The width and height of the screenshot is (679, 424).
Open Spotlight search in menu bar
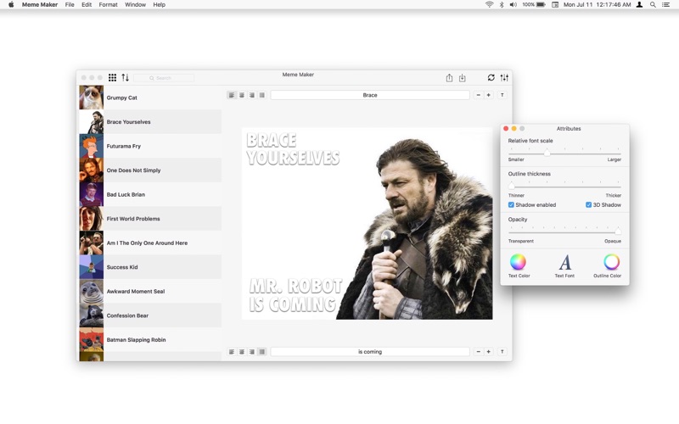pos(653,5)
